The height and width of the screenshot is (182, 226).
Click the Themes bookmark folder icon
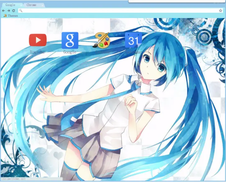(x=5, y=16)
